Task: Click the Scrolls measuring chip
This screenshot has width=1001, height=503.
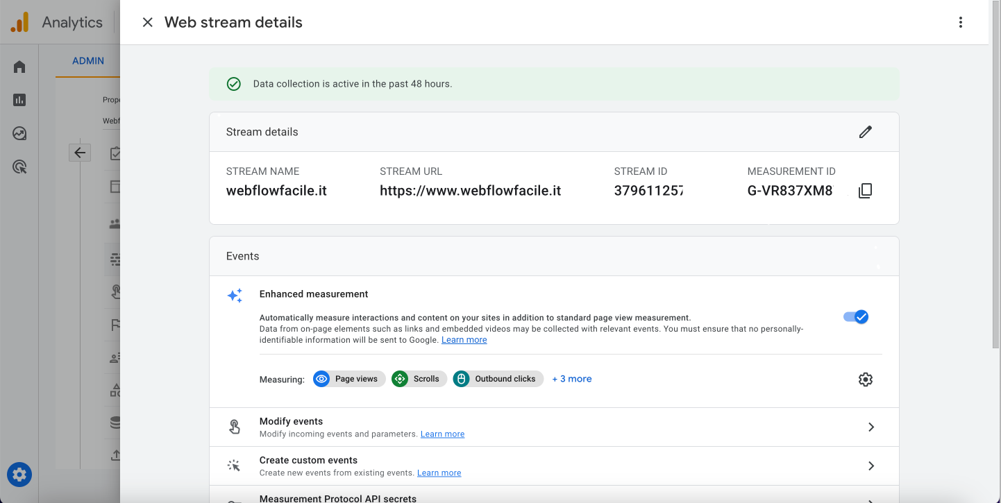Action: [x=419, y=379]
